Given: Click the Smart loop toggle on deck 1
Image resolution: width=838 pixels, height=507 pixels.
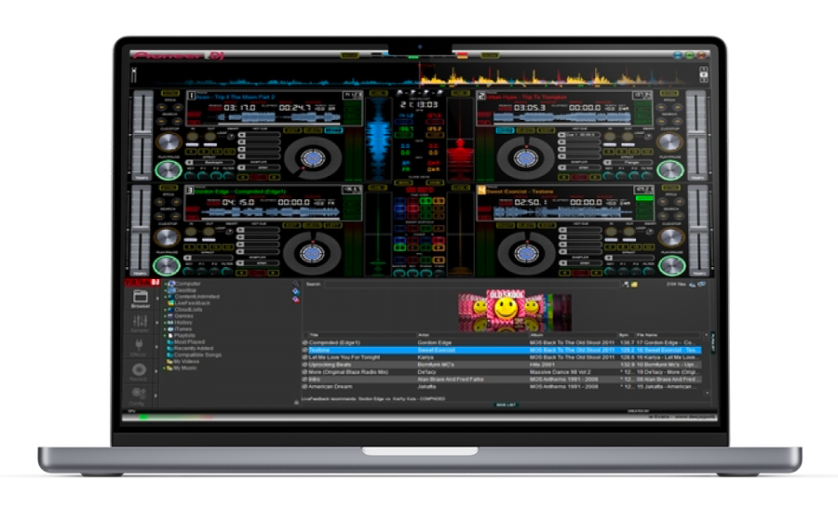Looking at the screenshot, I should tap(231, 137).
